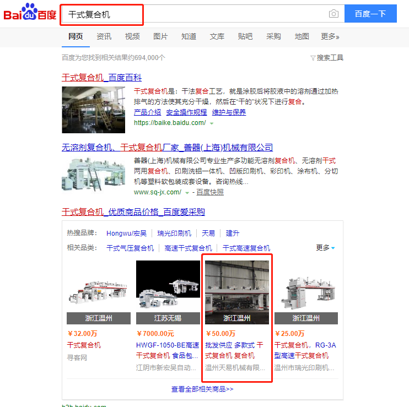409x407 pixels.
Task: Open 批发供应 多款式 干式复合机 product link
Action: click(234, 350)
